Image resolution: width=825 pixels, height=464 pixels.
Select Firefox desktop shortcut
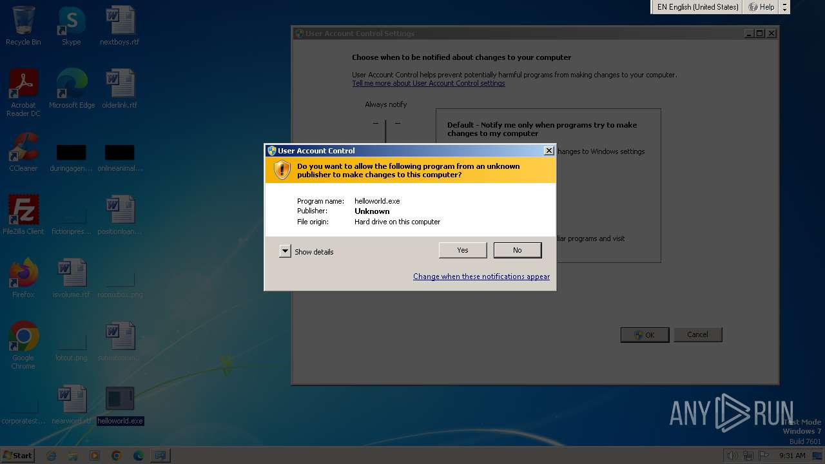(23, 279)
